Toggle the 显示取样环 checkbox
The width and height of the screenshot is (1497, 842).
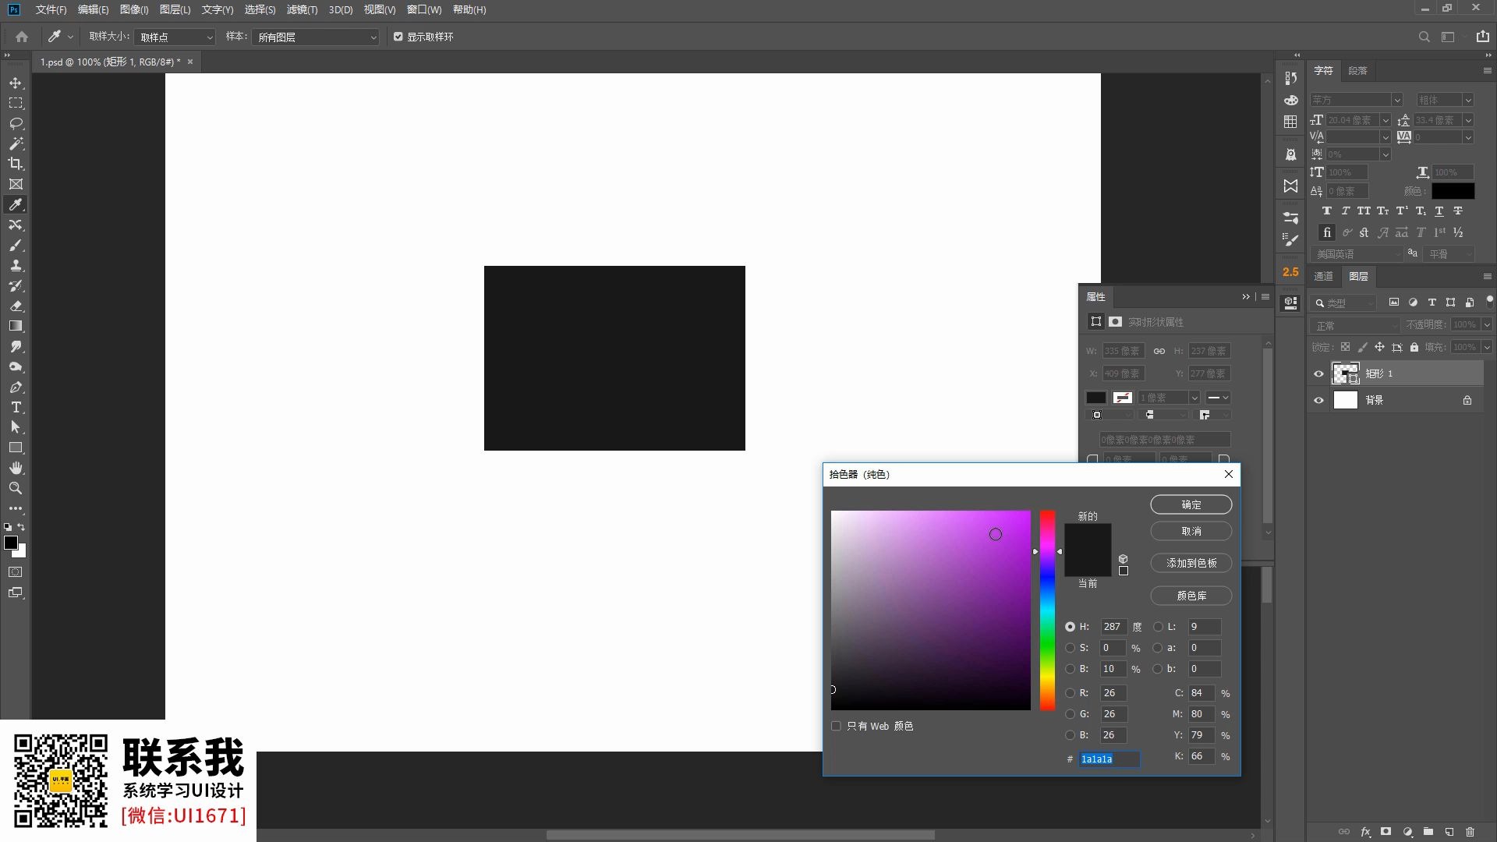pyautogui.click(x=398, y=37)
